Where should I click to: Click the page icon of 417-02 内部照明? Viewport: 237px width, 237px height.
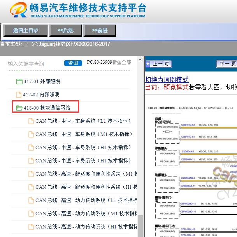tap(19, 95)
